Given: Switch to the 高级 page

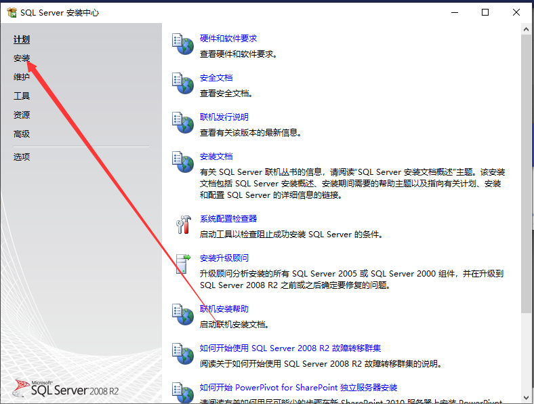Looking at the screenshot, I should pos(22,134).
